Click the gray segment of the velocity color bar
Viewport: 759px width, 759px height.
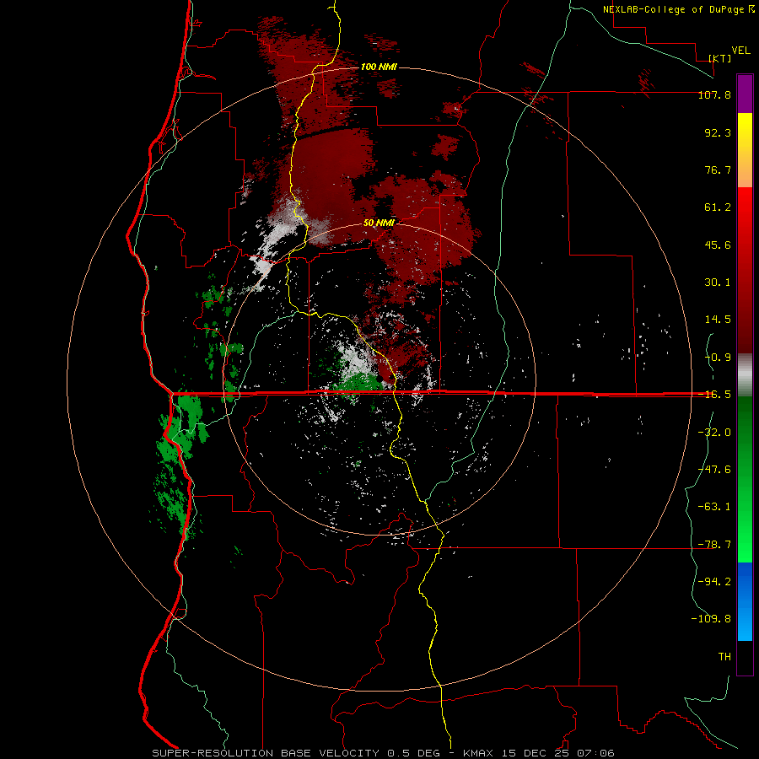coord(745,374)
